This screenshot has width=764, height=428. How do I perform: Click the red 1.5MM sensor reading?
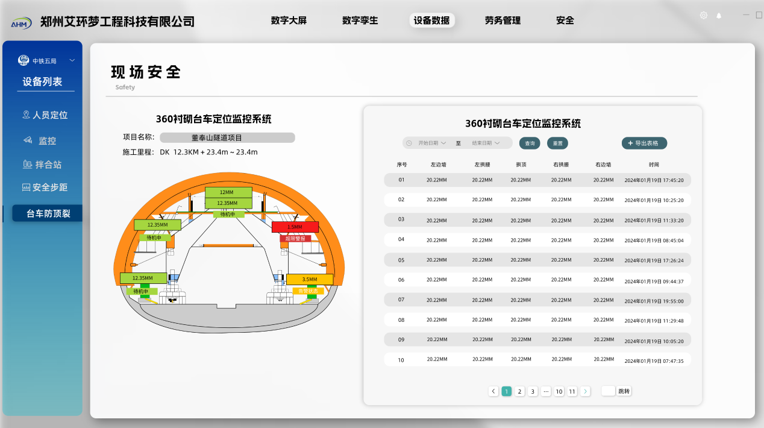click(x=295, y=227)
